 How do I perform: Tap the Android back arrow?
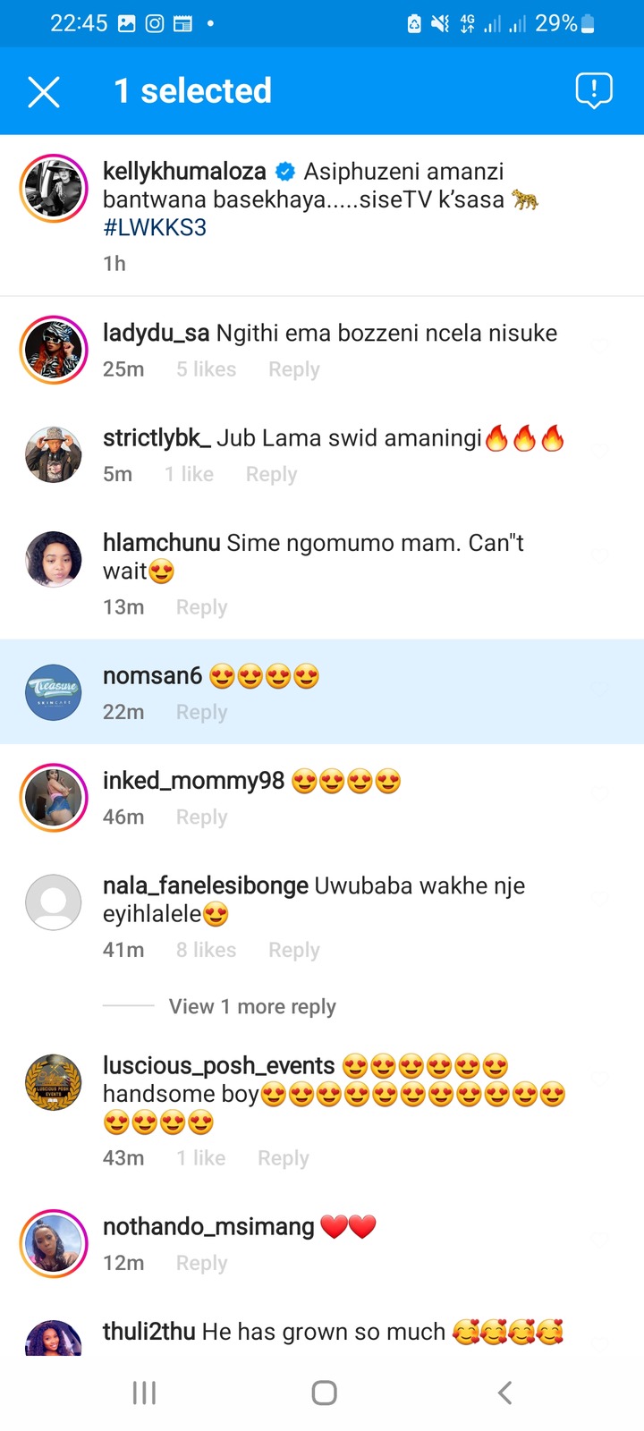click(505, 1393)
